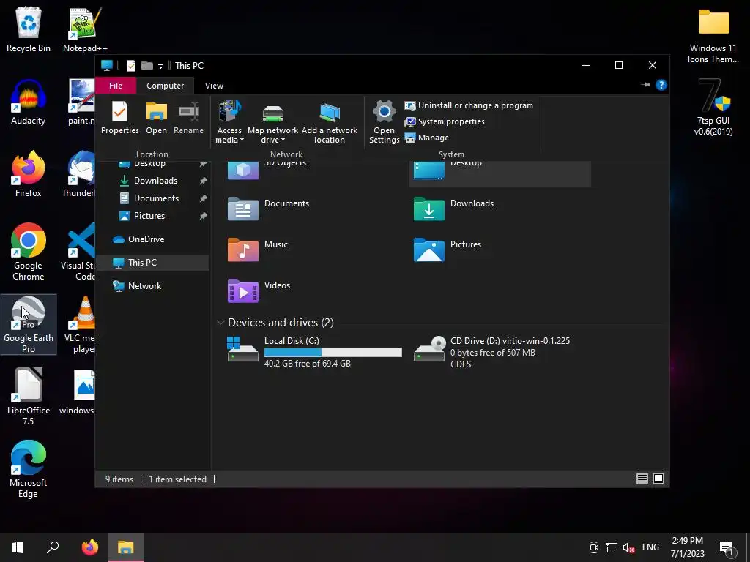Click pin icon beside Documents

[x=204, y=198]
